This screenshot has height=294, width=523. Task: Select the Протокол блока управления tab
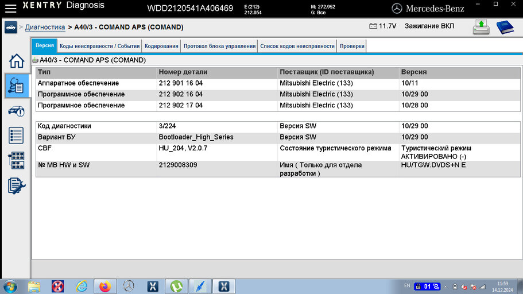click(219, 46)
